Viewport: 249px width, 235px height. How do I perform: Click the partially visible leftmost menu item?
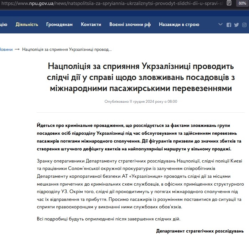click(3, 25)
